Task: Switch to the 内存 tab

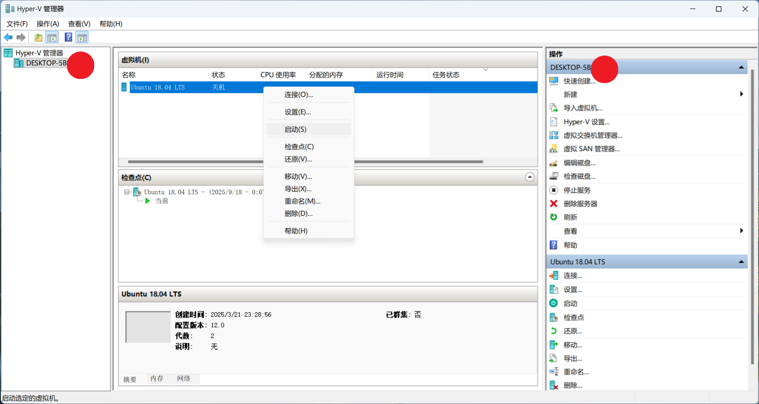Action: 157,379
